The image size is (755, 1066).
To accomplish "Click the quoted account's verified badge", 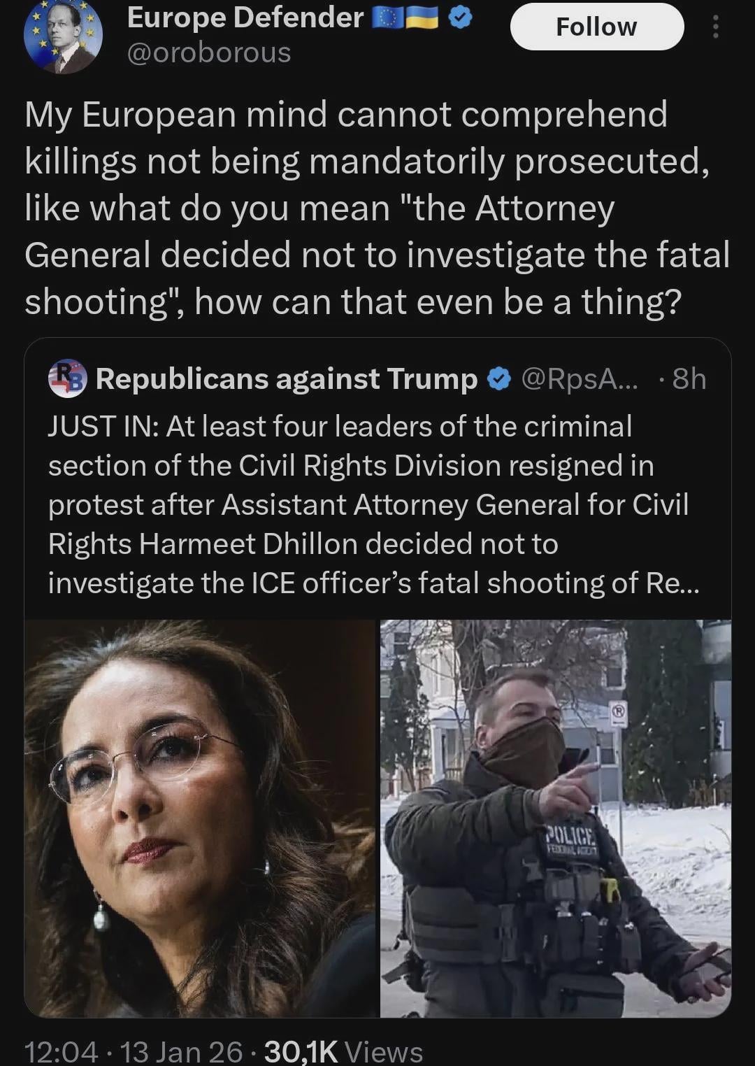I will pyautogui.click(x=498, y=379).
